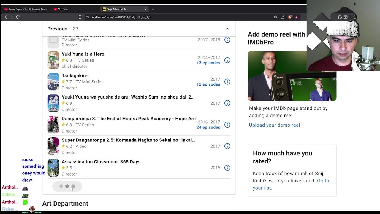Click the 'How much have you rated?' heading
Image resolution: width=380 pixels, height=214 pixels.
(x=283, y=157)
